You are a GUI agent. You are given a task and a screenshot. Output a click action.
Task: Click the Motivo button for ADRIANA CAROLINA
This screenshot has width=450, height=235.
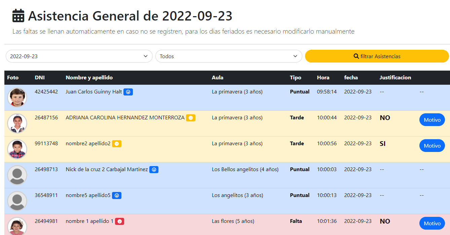432,120
